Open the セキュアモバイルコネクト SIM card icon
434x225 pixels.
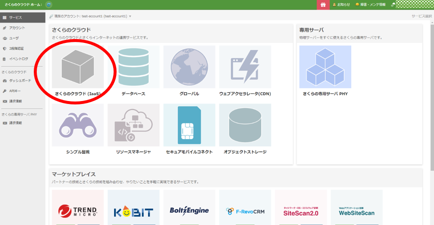coord(189,125)
